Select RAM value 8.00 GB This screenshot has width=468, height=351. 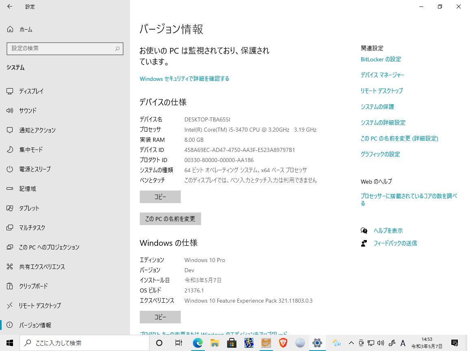(194, 140)
